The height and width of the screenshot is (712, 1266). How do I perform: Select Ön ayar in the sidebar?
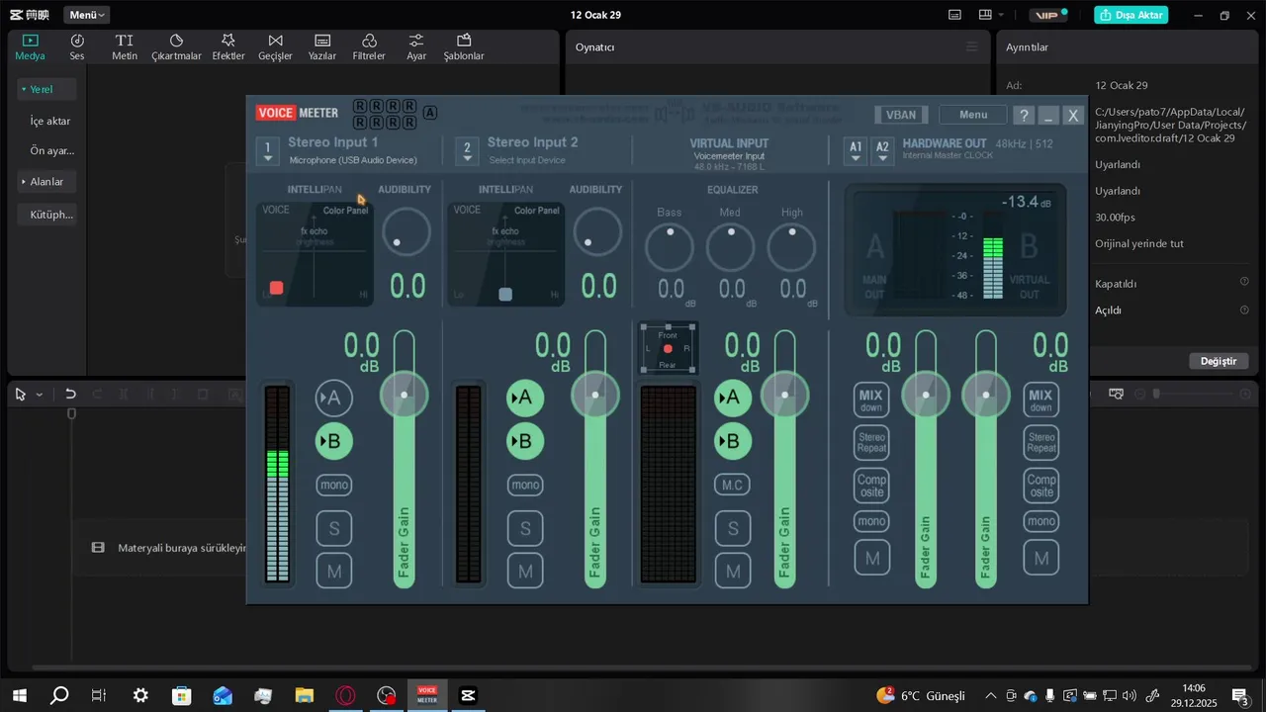50,151
